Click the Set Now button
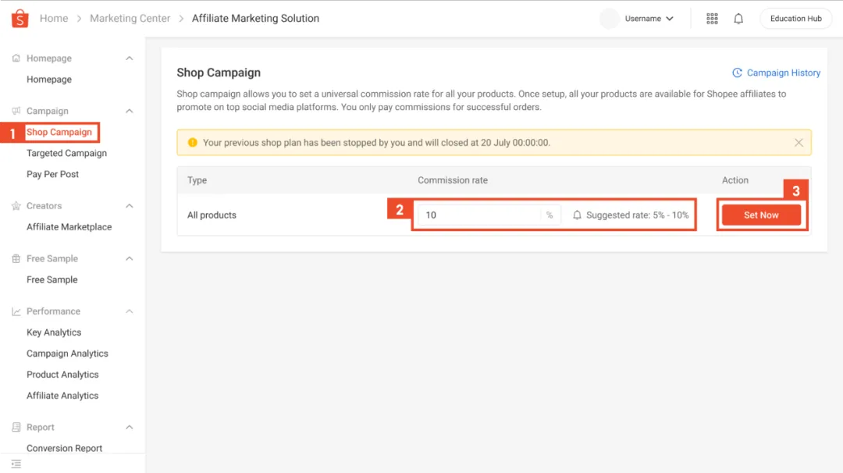 coord(761,215)
